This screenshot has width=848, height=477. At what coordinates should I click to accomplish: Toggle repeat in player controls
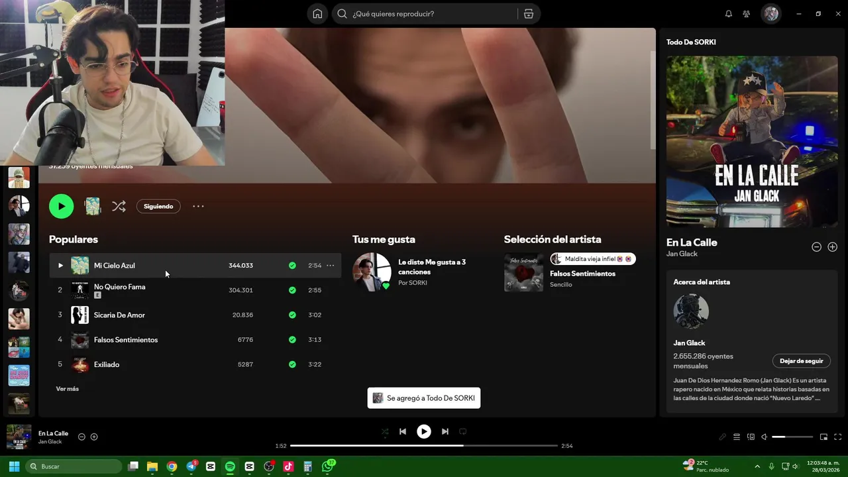(462, 431)
